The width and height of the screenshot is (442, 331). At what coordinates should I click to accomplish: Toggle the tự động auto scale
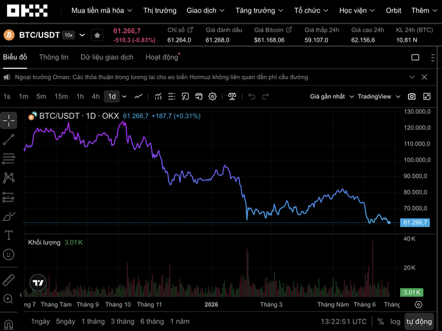(419, 322)
